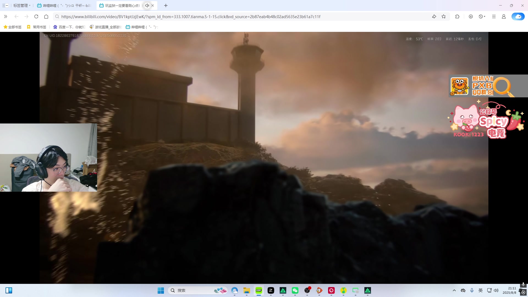Click the microphone tray icon
The image size is (528, 297).
point(472,290)
